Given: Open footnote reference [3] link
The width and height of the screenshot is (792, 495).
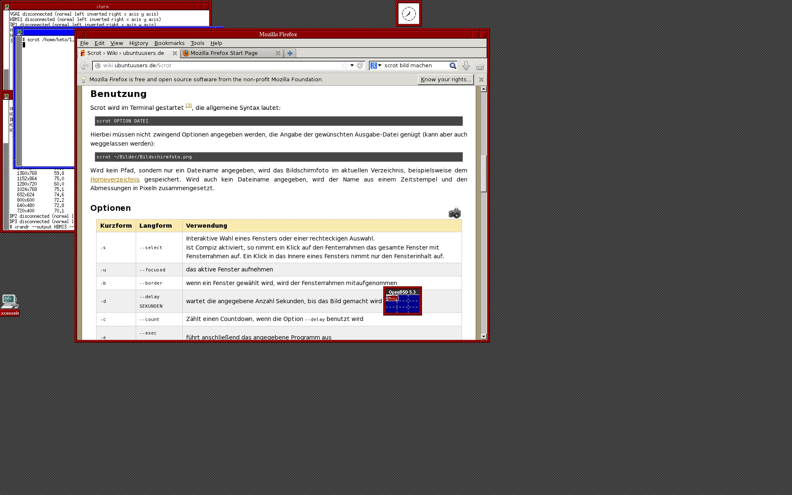Looking at the screenshot, I should [x=189, y=106].
